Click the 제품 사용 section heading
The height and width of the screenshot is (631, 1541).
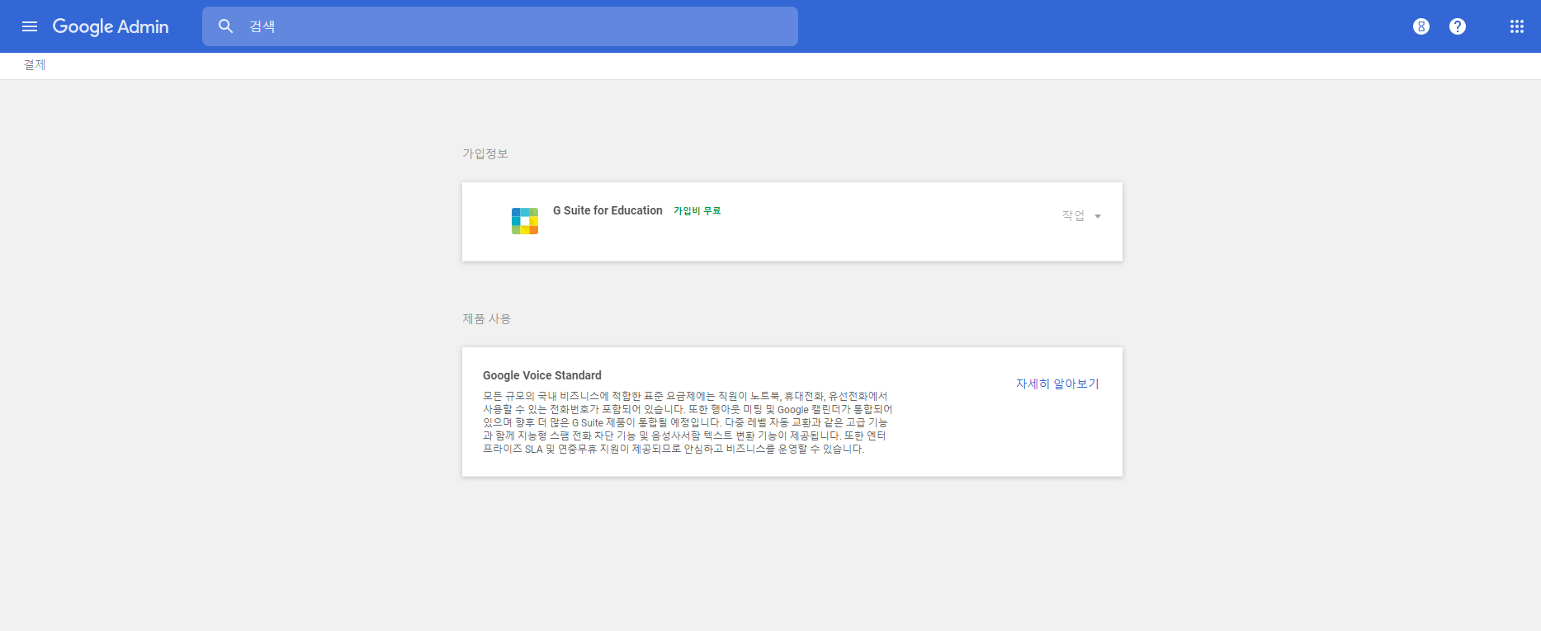click(x=487, y=318)
